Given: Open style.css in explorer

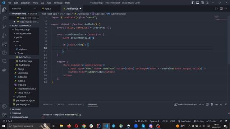Looking at the screenshot, I should [x=24, y=49].
